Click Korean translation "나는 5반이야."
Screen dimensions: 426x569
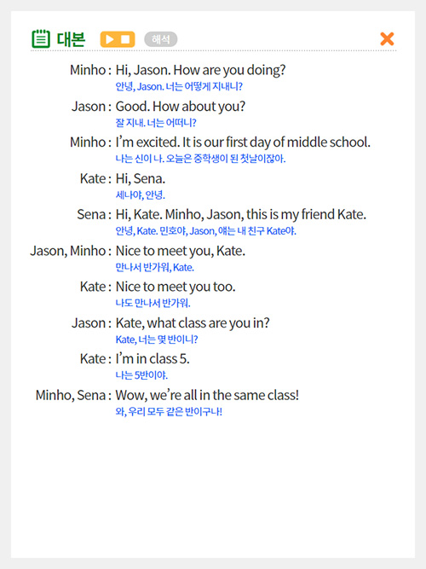[141, 375]
